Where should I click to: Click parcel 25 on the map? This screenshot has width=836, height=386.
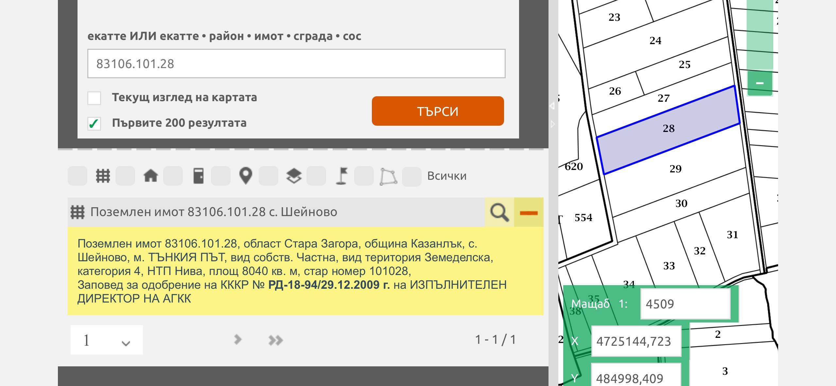coord(685,64)
